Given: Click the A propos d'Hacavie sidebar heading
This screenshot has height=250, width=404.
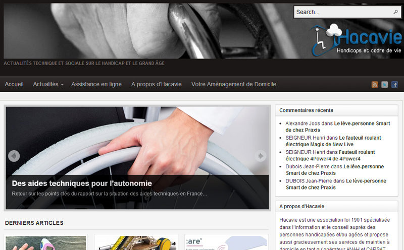Looking at the screenshot, I should pos(301,206).
